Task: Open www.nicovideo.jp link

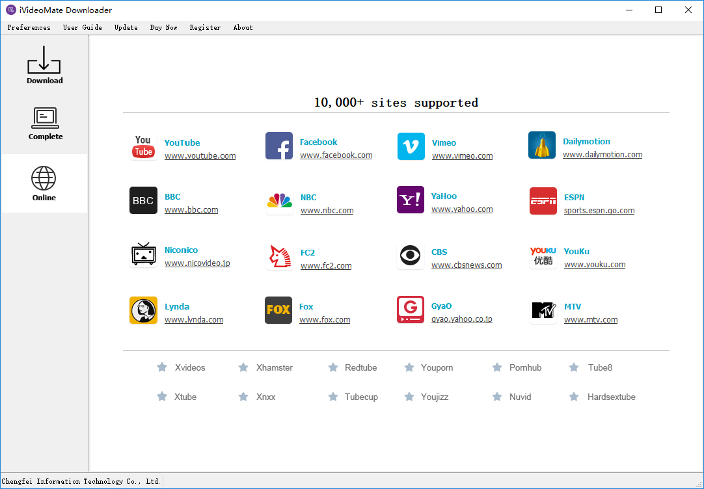Action: (198, 263)
